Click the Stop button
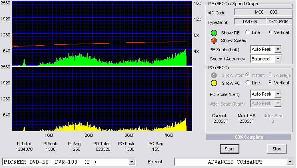 (277, 149)
